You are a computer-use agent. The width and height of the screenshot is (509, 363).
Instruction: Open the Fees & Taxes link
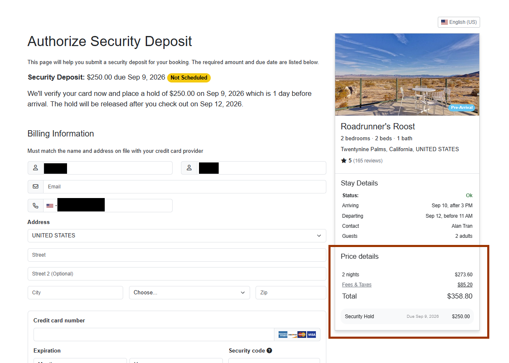(357, 285)
